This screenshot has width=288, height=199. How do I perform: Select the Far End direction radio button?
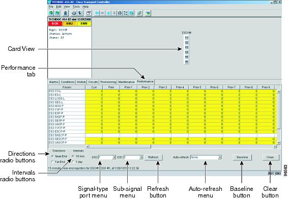[x=52, y=162]
